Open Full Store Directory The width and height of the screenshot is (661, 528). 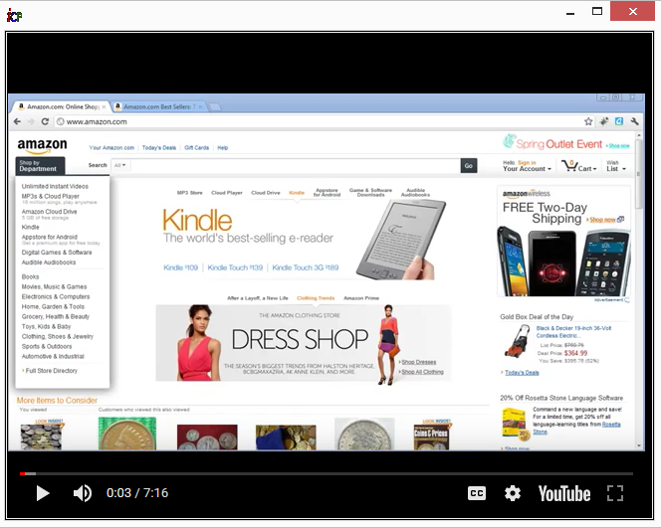(51, 371)
